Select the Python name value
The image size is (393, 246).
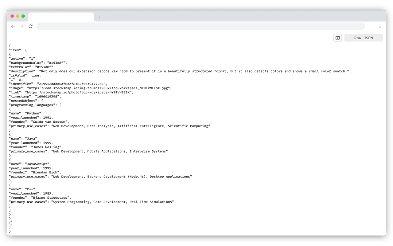(x=33, y=113)
